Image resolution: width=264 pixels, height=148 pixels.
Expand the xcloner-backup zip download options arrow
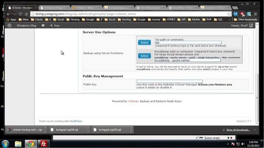pyautogui.click(x=46, y=130)
